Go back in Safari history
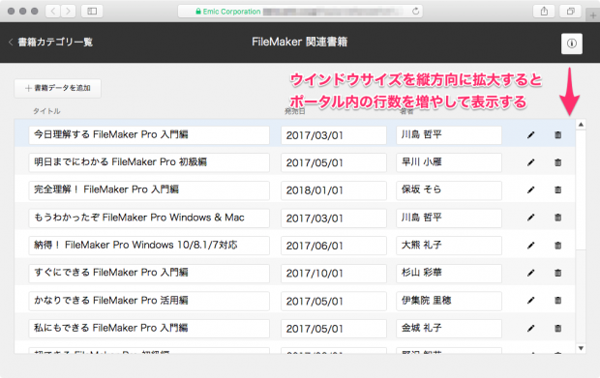This screenshot has height=378, width=600. tap(53, 11)
